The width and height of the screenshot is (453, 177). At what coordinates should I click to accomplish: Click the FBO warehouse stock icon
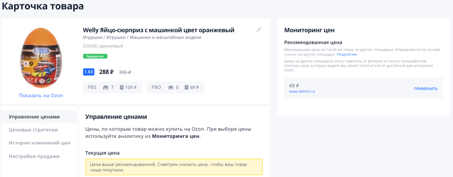click(x=171, y=87)
